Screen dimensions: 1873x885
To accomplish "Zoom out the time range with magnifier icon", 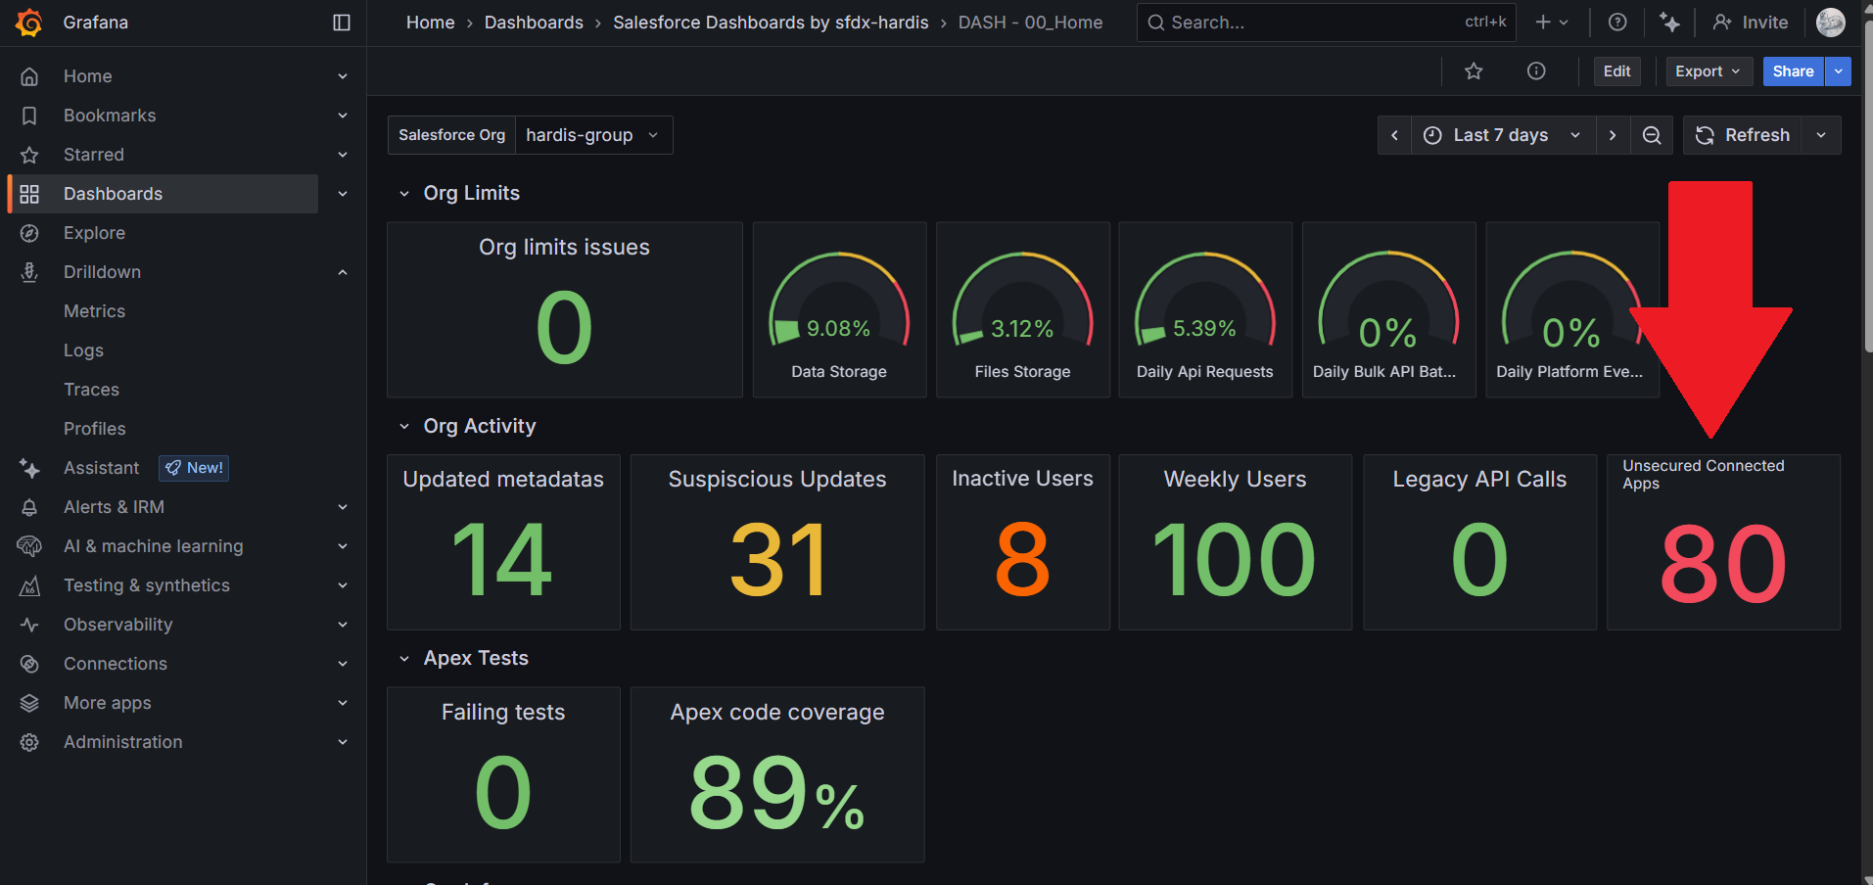I will [x=1652, y=135].
